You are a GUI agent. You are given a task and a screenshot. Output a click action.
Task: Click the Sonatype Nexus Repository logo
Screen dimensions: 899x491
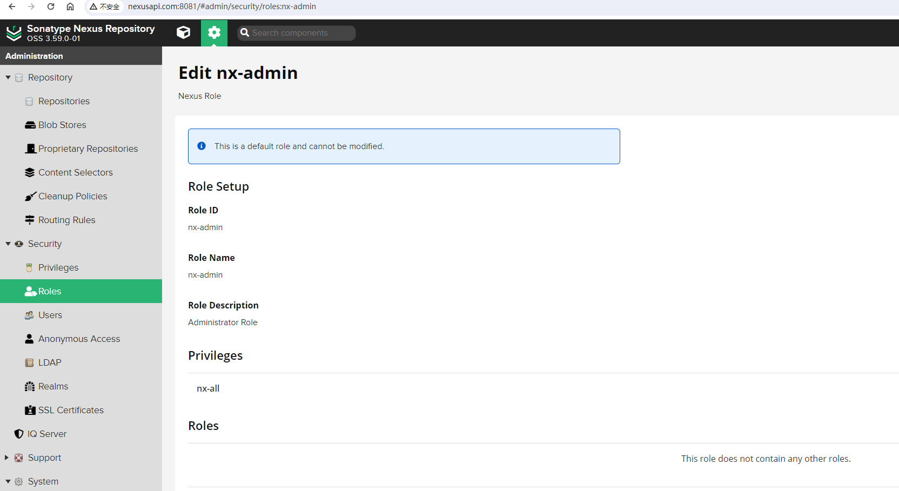(14, 33)
